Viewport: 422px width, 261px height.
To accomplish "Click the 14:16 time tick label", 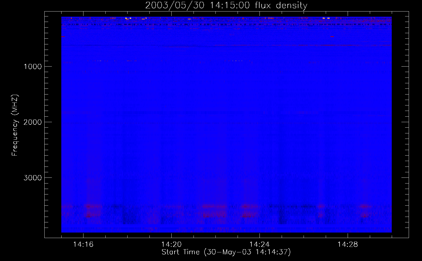I will (83, 245).
